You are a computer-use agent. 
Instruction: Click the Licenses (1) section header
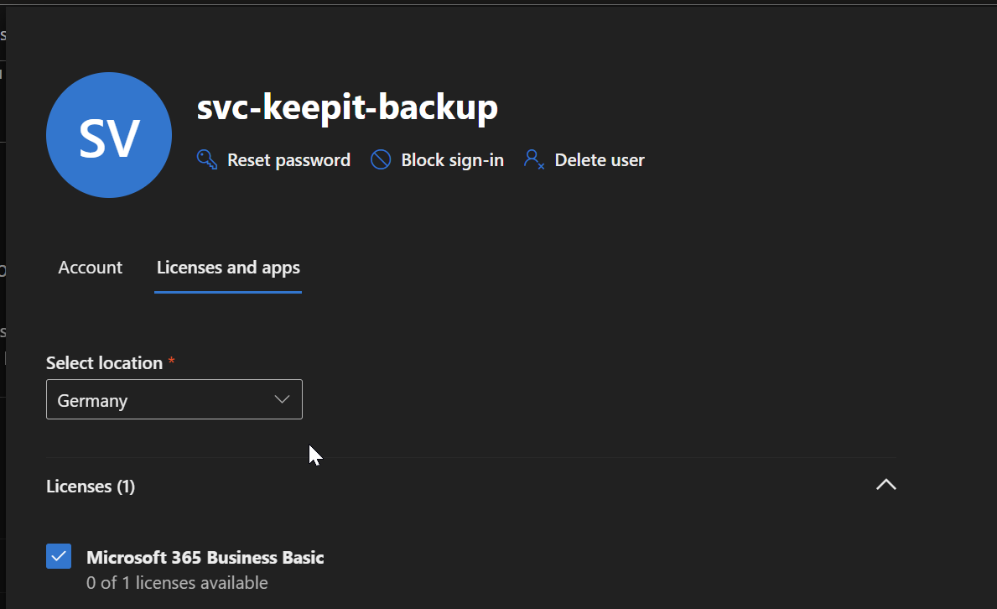point(91,487)
